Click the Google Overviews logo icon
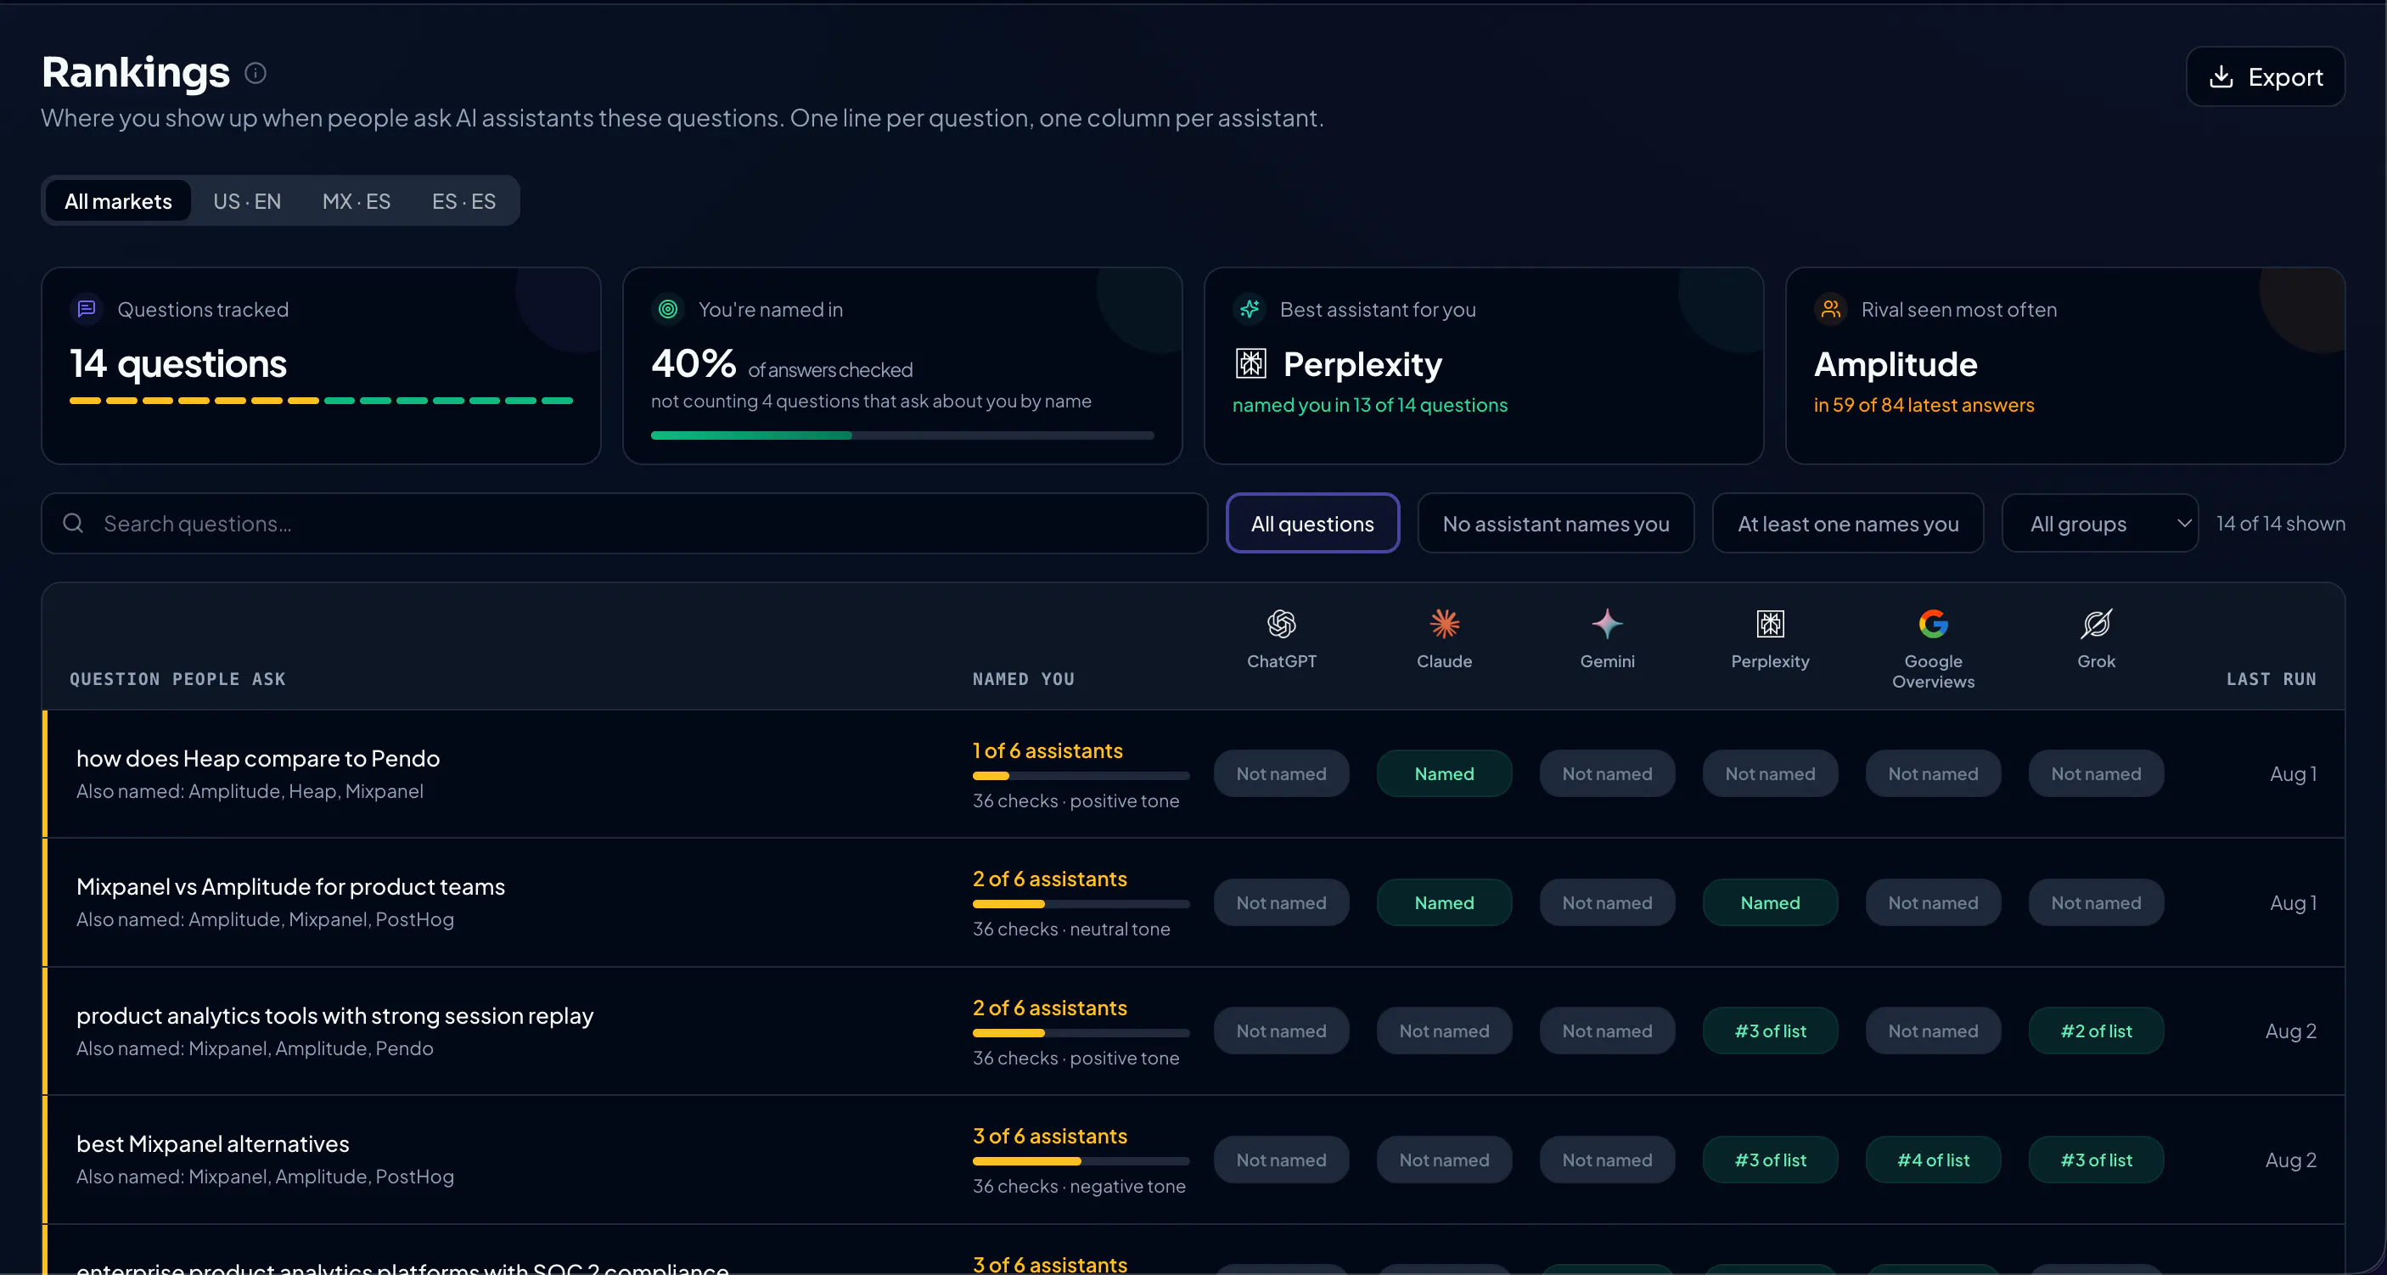Viewport: 2387px width, 1275px height. 1933,624
